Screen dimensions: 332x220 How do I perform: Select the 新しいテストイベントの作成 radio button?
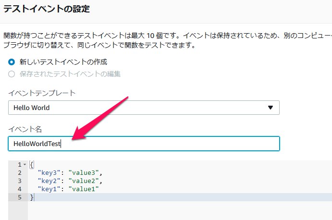click(x=12, y=62)
